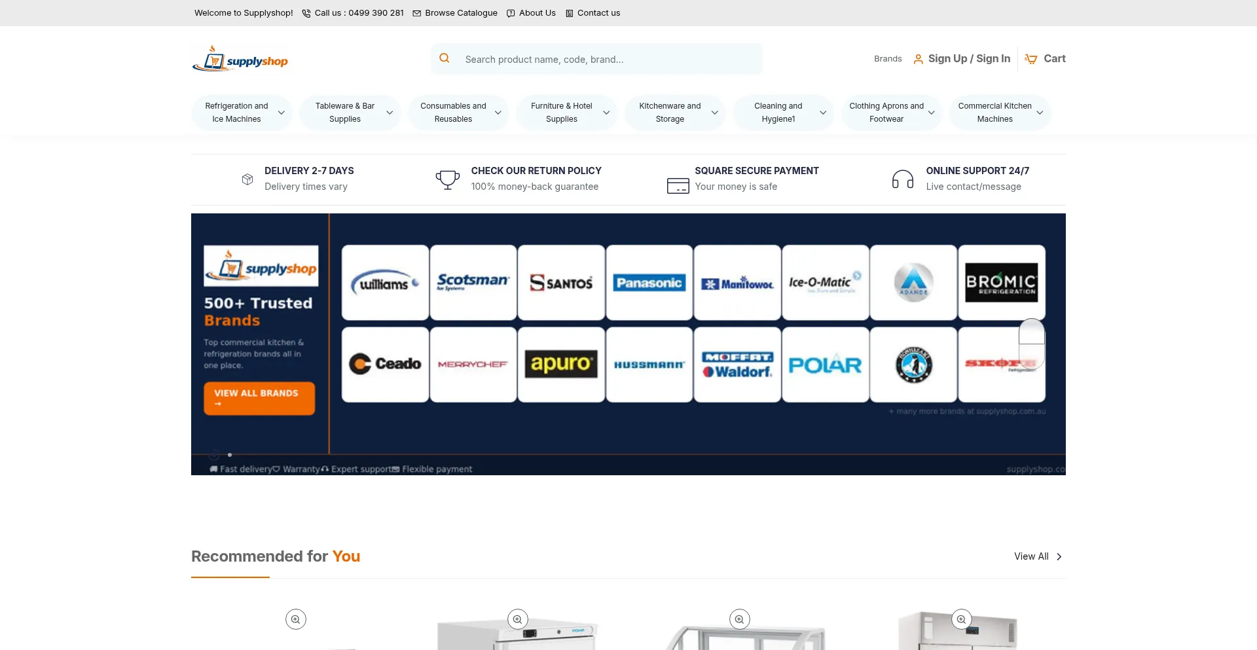
Task: Open the Brands link
Action: click(x=888, y=59)
